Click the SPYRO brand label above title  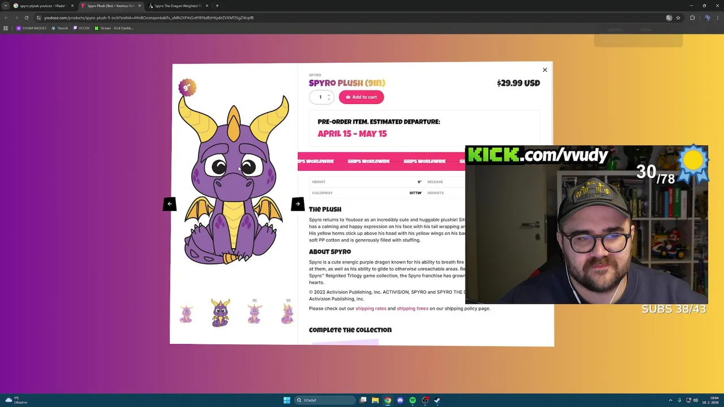click(x=315, y=75)
